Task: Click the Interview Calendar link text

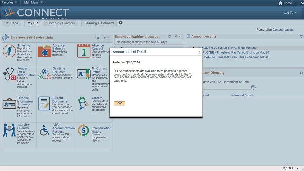Action: [x=23, y=126]
